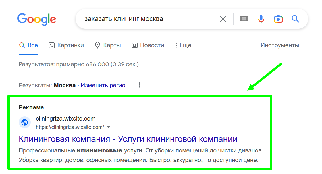
Task: Click the blue magnifier search button
Action: 295,19
